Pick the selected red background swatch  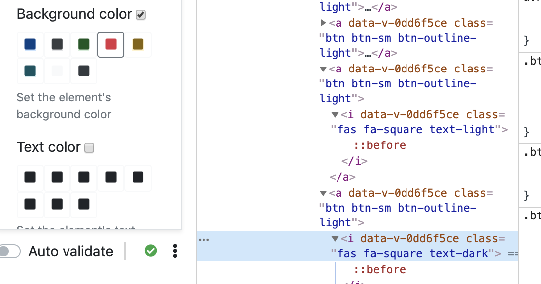(111, 44)
